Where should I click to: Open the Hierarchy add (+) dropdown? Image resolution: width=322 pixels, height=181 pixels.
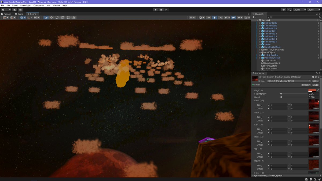(x=254, y=17)
